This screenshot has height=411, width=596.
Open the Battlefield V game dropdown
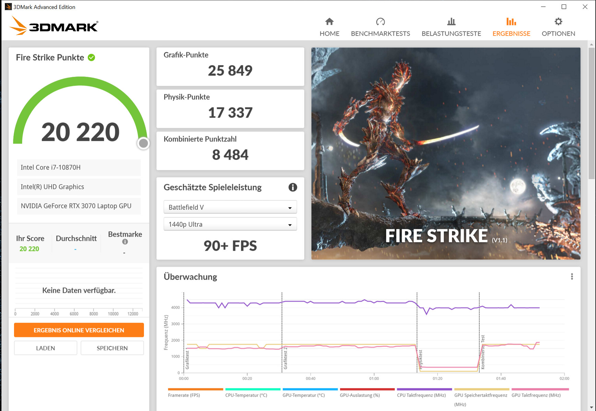[x=230, y=207]
